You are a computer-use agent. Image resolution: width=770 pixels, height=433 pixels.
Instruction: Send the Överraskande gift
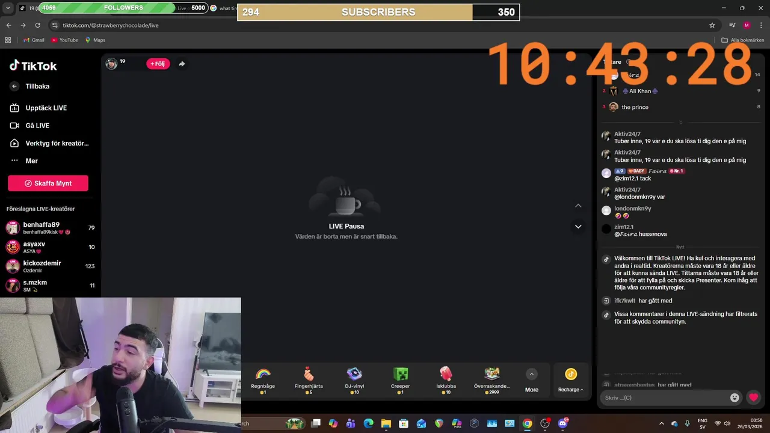click(x=492, y=381)
